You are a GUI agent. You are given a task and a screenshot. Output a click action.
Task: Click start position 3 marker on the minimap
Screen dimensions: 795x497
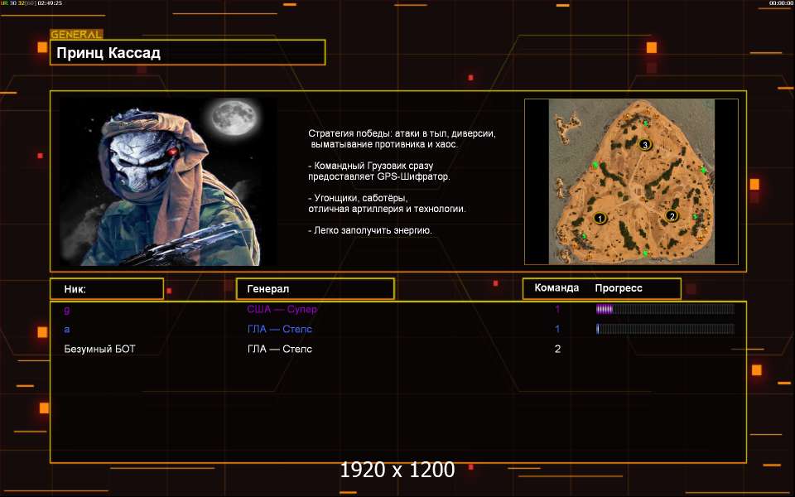coord(645,145)
